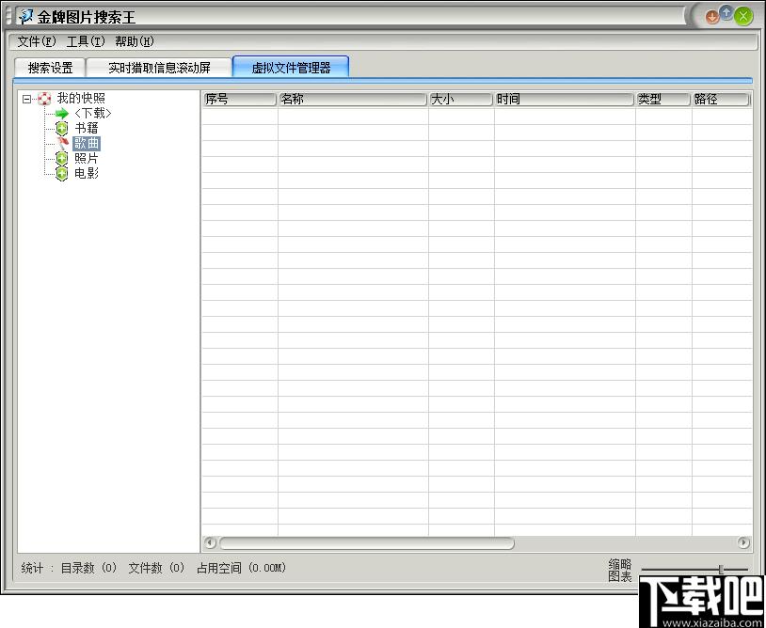Screen dimensions: 766x628
Task: Click the app logo icon in title bar
Action: point(25,17)
